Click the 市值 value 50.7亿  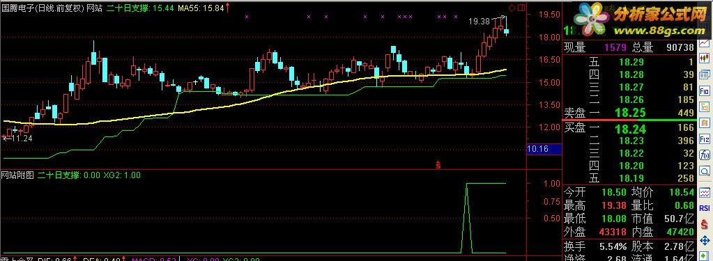[680, 219]
